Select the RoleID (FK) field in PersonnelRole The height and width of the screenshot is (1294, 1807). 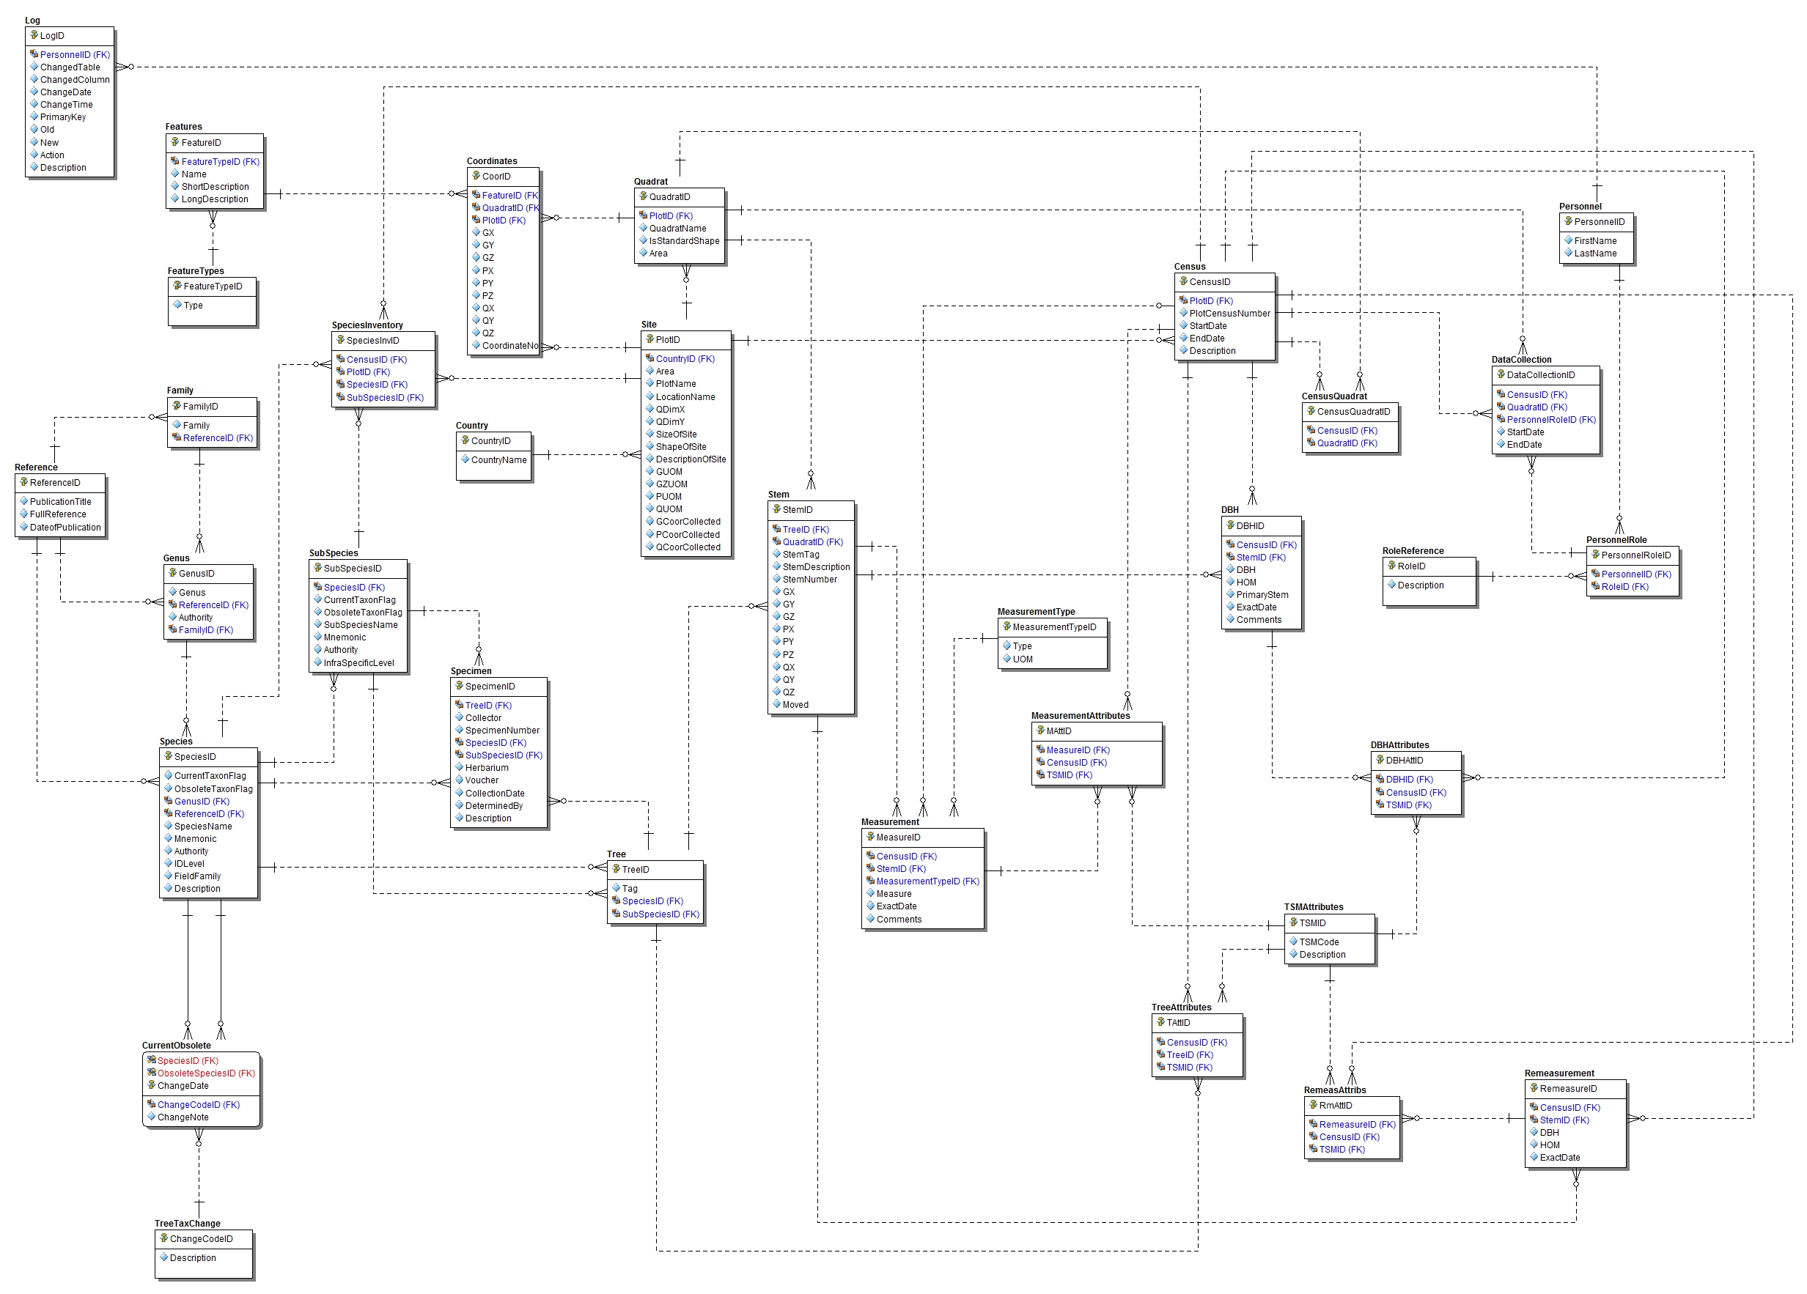tap(1624, 586)
